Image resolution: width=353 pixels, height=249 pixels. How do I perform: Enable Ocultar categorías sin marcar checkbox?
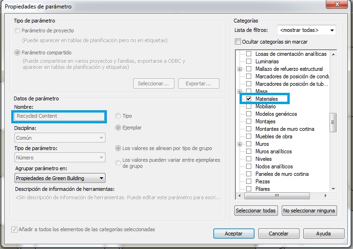[x=238, y=42]
